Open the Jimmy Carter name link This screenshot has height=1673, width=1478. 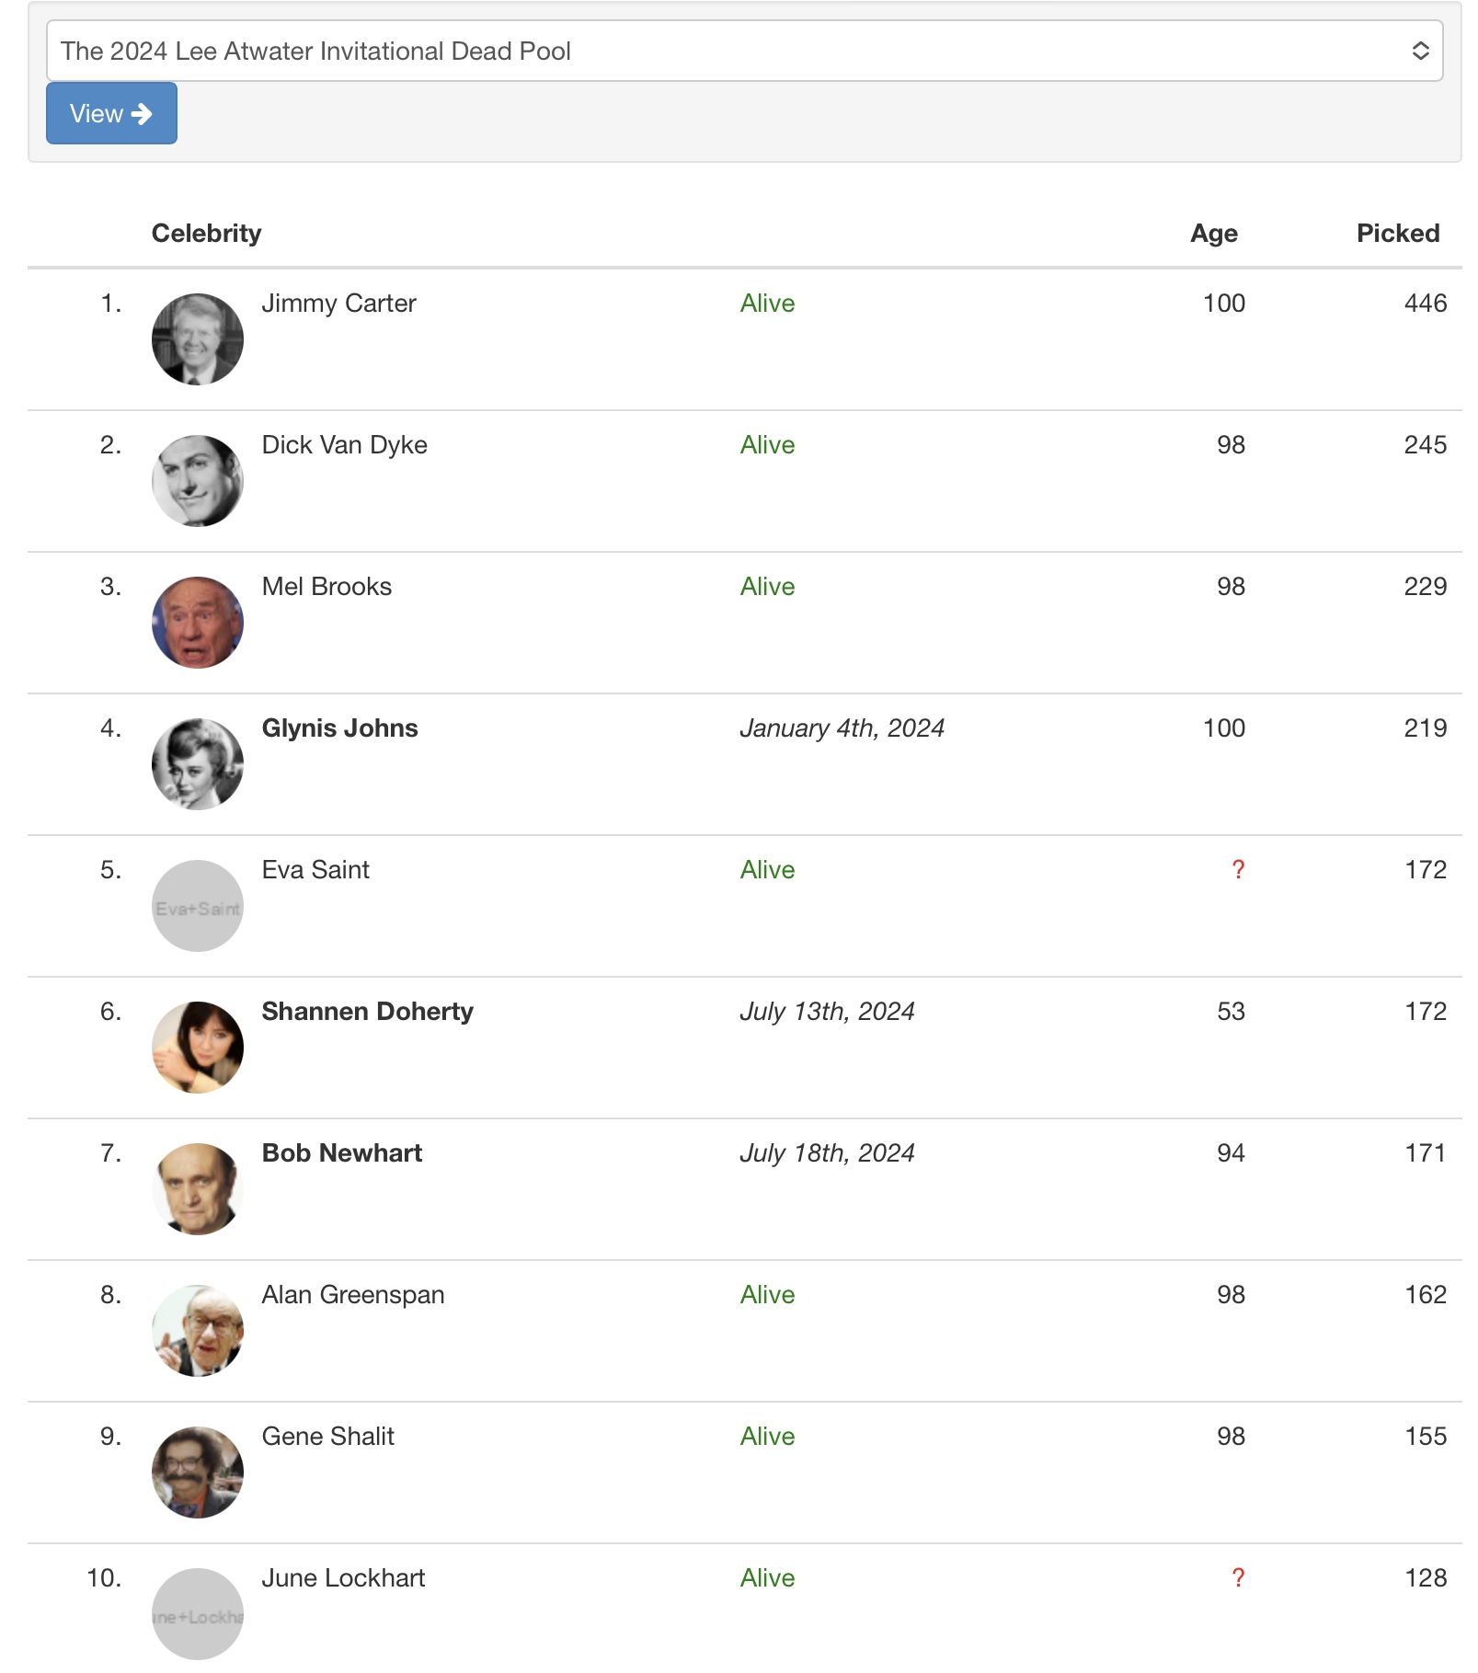(338, 304)
